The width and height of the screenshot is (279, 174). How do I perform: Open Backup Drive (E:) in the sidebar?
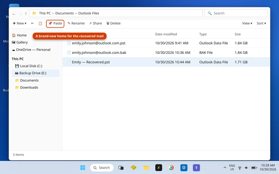pos(36,73)
